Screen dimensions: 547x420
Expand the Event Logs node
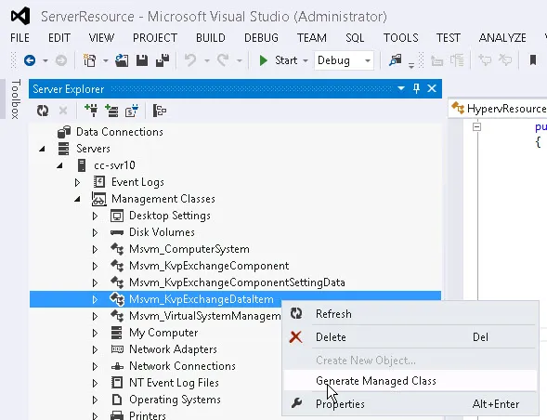(x=77, y=182)
